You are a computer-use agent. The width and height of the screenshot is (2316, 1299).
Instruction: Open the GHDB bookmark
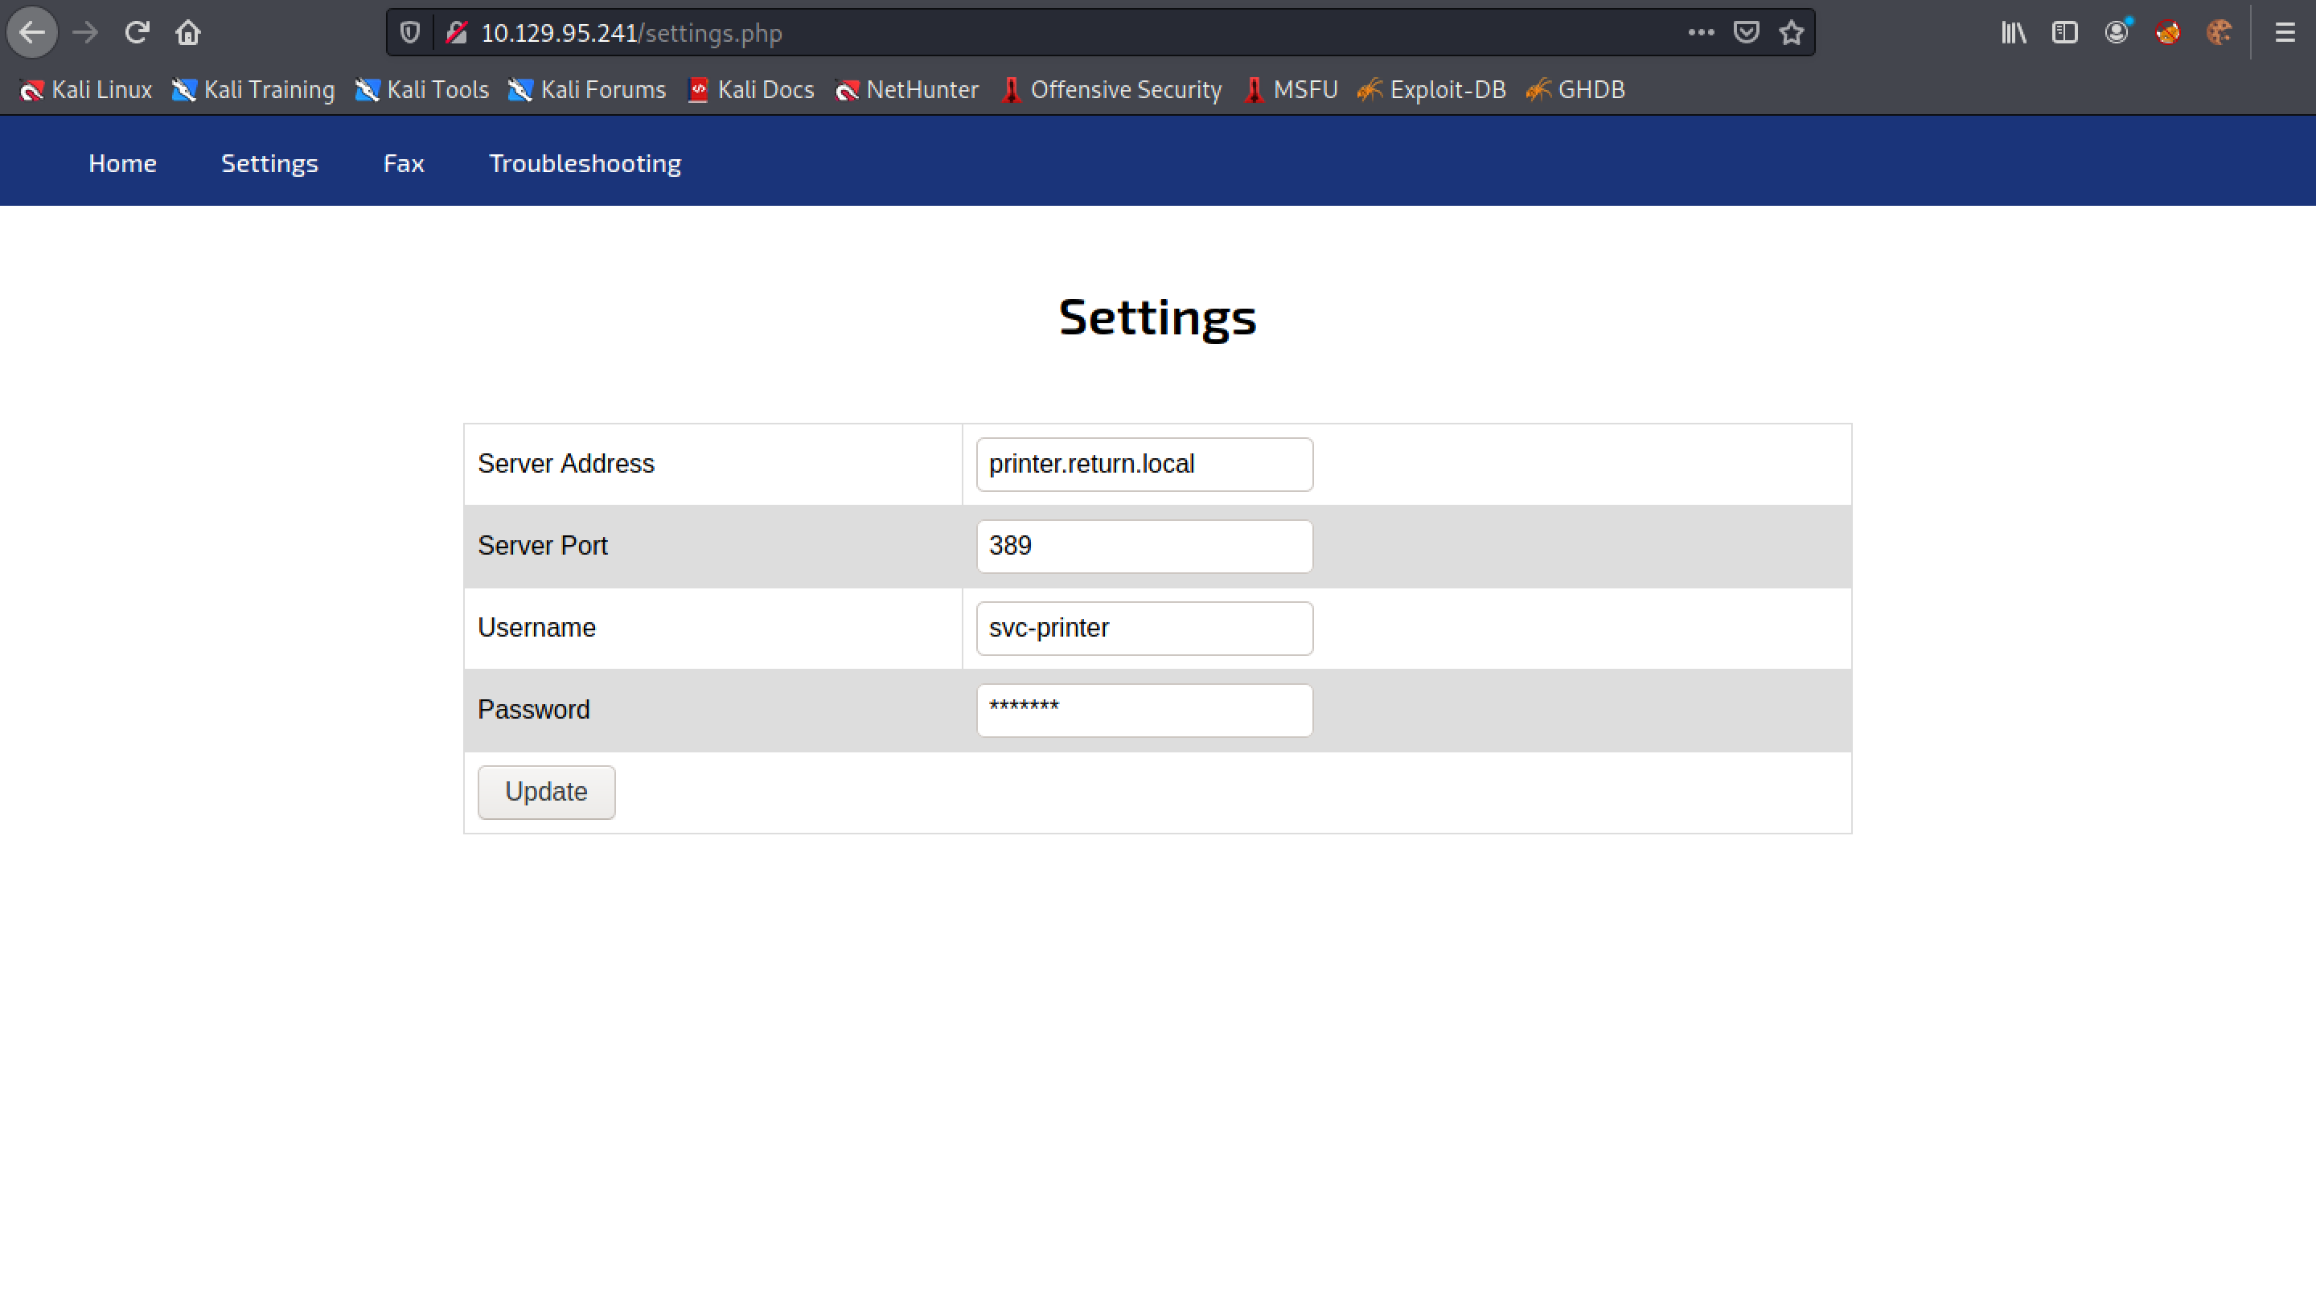pos(1576,90)
